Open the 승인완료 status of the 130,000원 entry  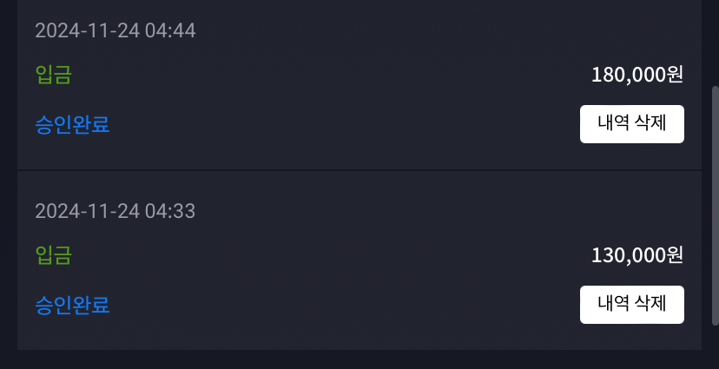[x=72, y=305]
